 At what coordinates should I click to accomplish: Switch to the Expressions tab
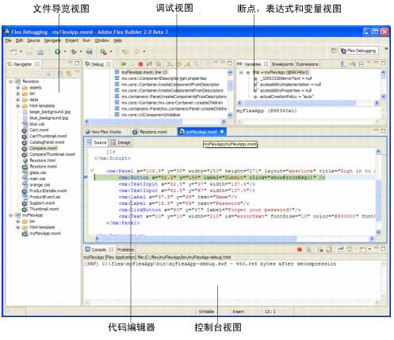click(x=307, y=64)
